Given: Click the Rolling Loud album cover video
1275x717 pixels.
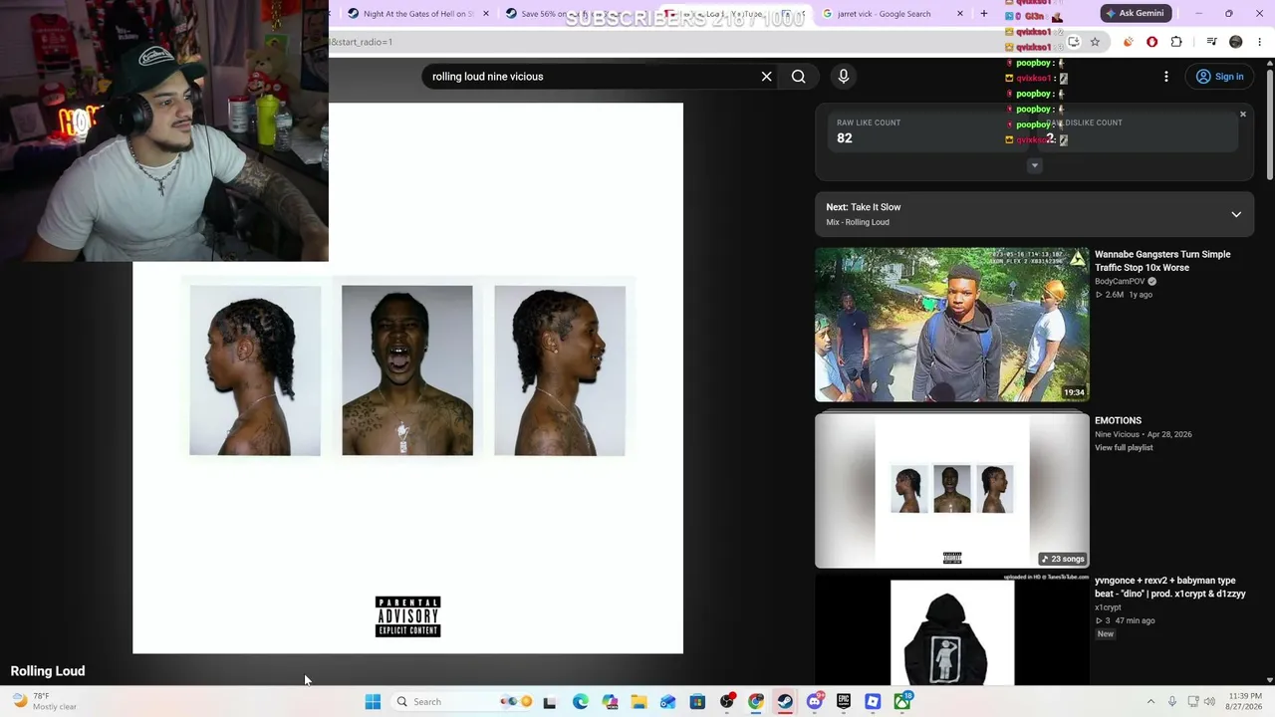Looking at the screenshot, I should [x=407, y=378].
